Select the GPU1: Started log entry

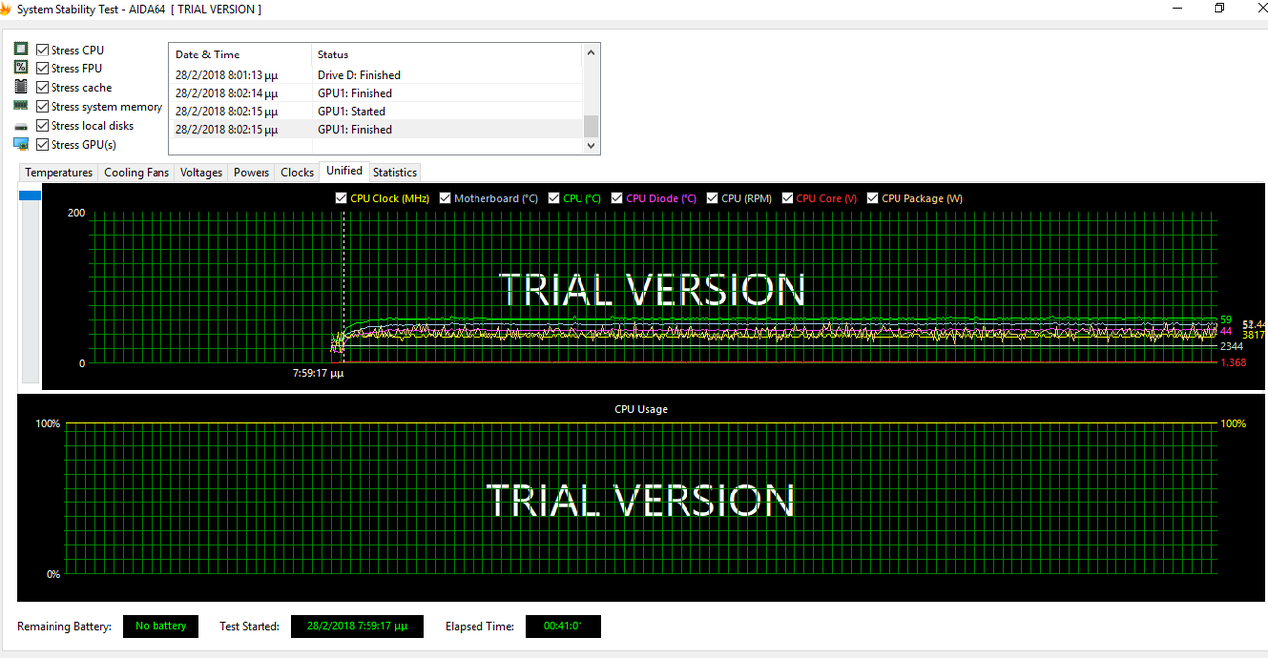pos(376,111)
